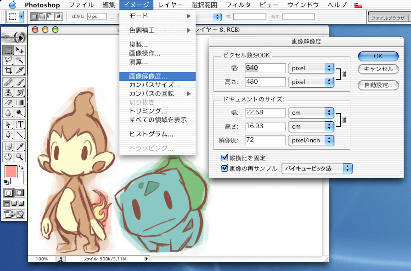Reset default foreground and background colors
411x271 pixels.
pyautogui.click(x=6, y=182)
